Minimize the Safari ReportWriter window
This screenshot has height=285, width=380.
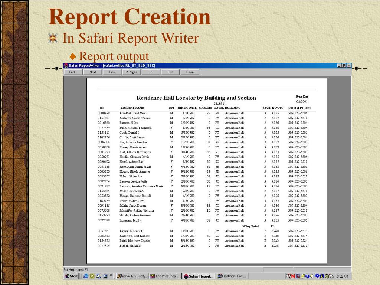(340, 65)
